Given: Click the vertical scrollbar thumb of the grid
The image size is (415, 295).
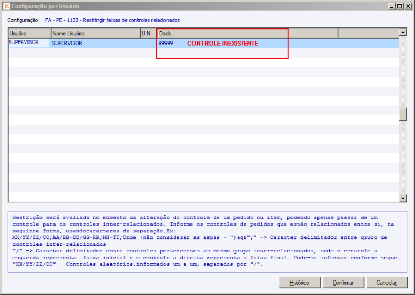Looking at the screenshot, I should tap(403, 114).
